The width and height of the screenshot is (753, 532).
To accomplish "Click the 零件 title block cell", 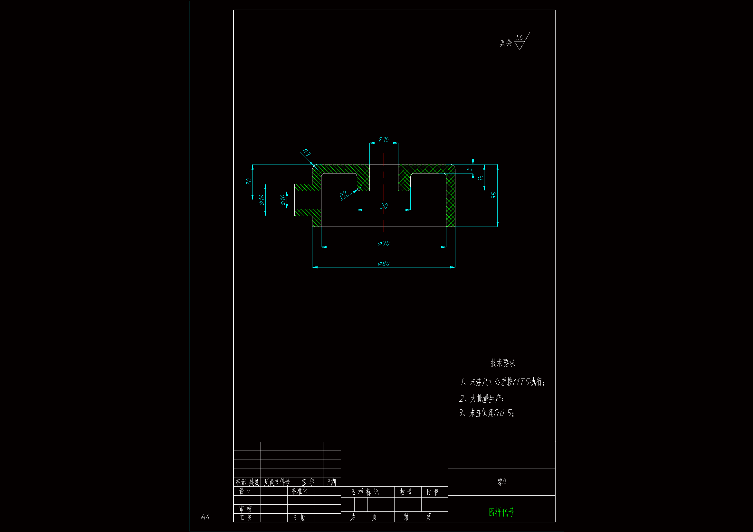I will point(502,482).
